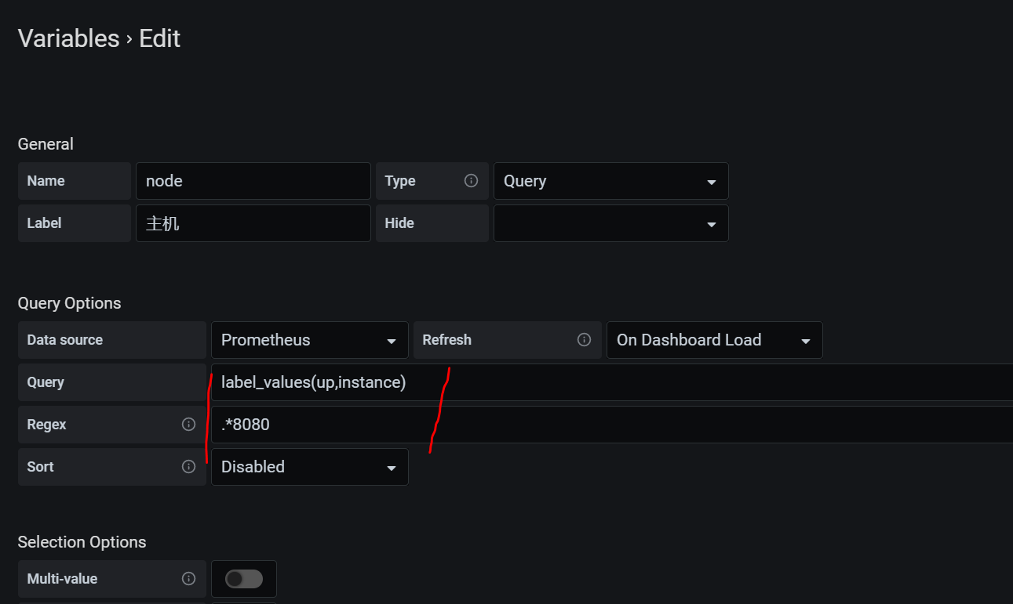Viewport: 1013px width, 604px height.
Task: Open the empty Hide dropdown
Action: coord(610,223)
